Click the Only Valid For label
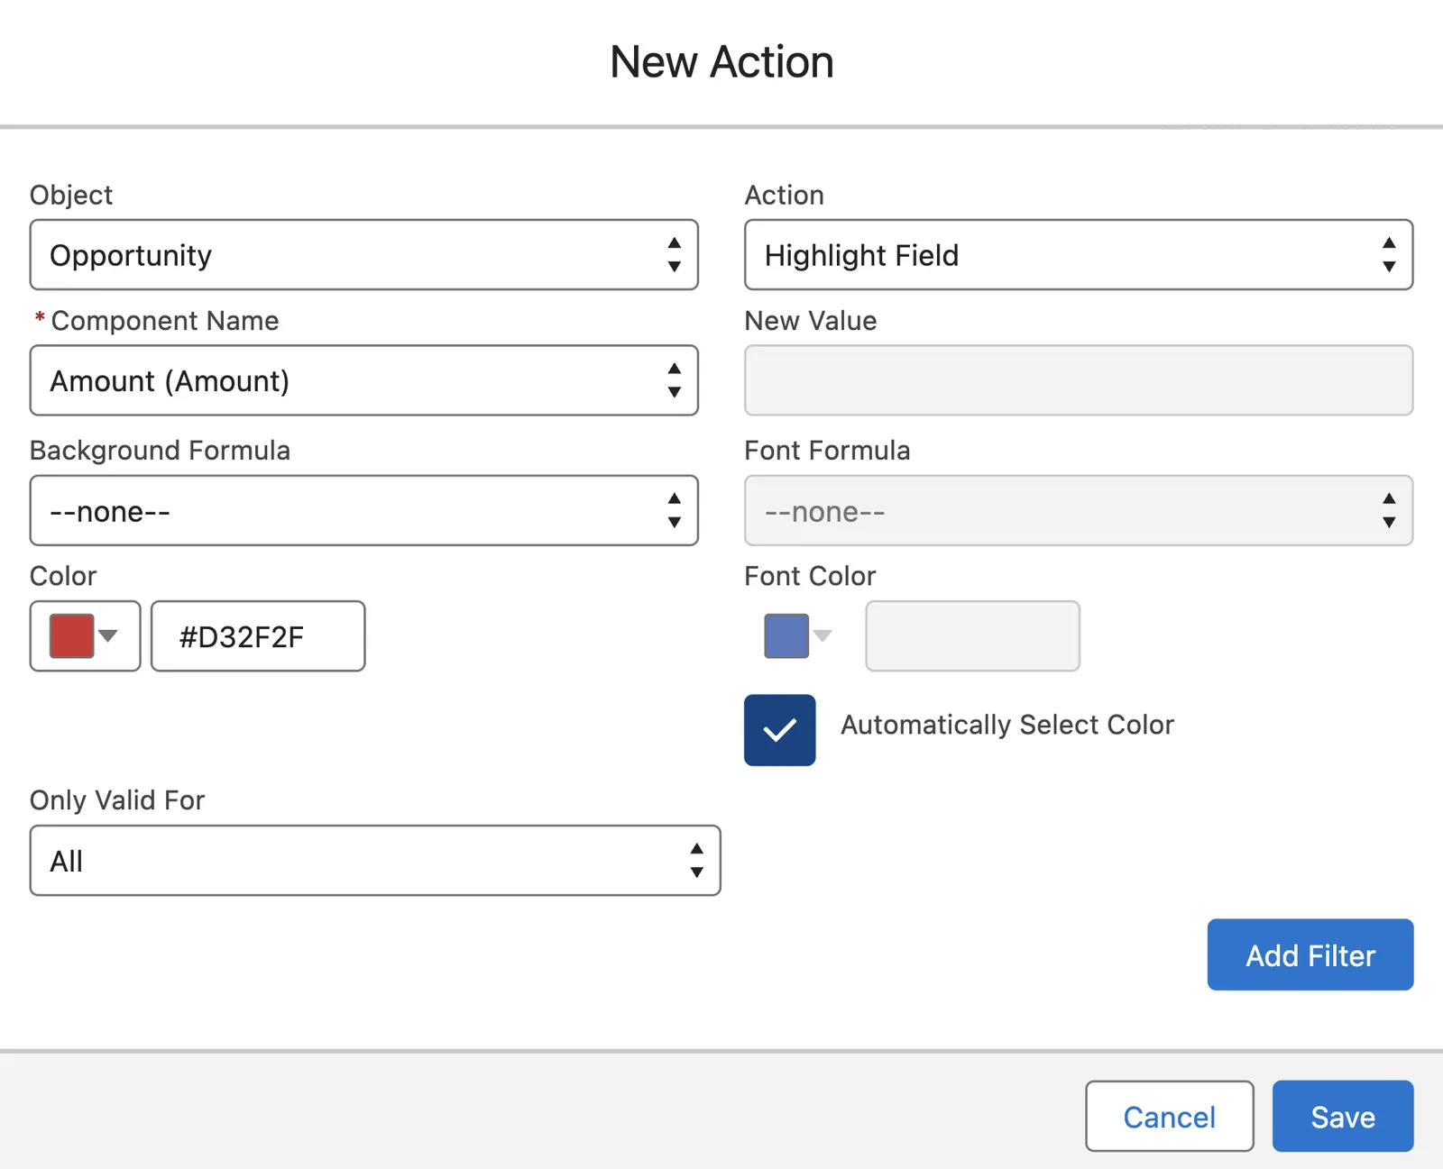 117,800
